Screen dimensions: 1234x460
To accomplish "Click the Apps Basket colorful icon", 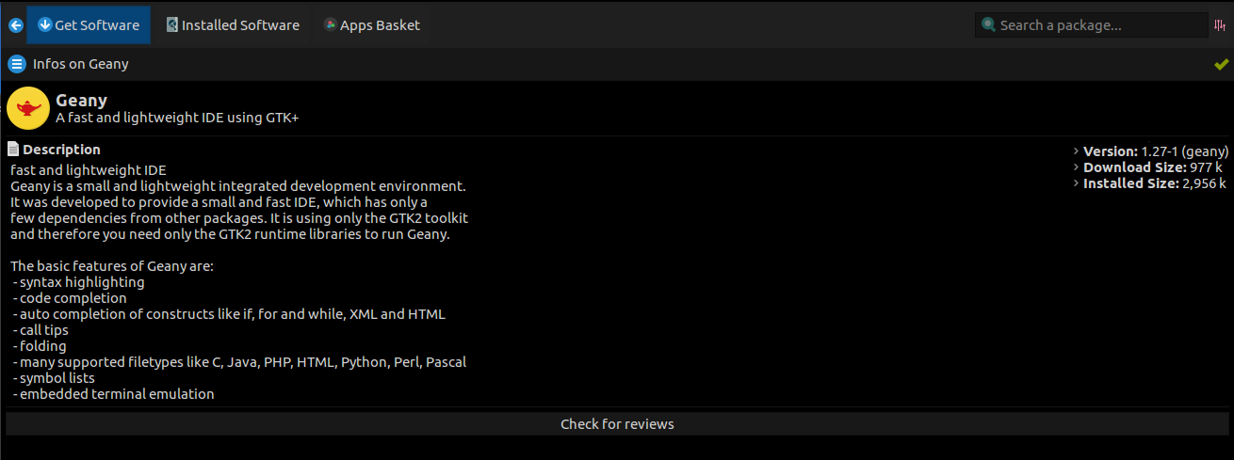I will tap(330, 24).
